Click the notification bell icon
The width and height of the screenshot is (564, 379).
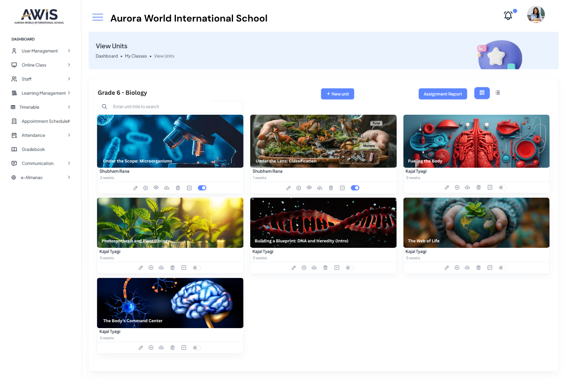508,16
